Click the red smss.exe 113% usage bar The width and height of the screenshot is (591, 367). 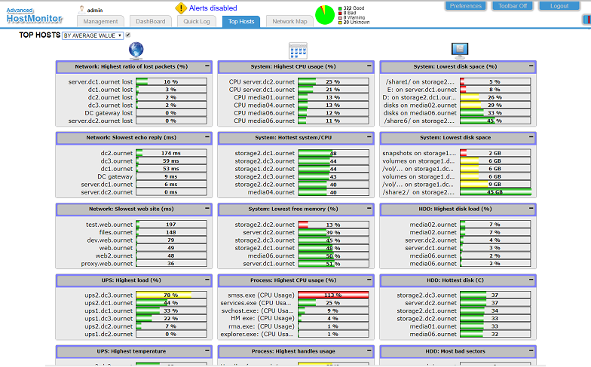[x=333, y=295]
